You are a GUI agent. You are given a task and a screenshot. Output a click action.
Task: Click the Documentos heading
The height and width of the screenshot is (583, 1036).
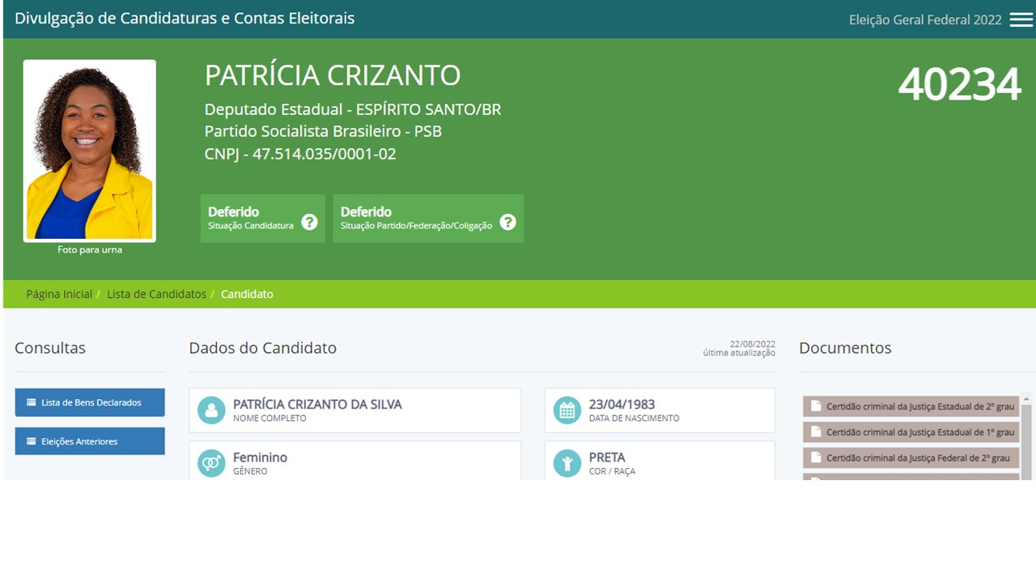(845, 348)
